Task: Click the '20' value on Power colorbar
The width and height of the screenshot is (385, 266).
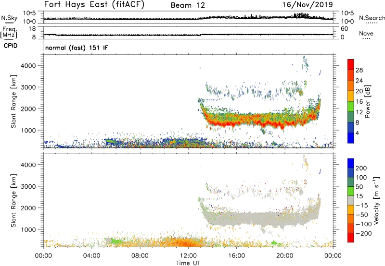Action: point(359,91)
